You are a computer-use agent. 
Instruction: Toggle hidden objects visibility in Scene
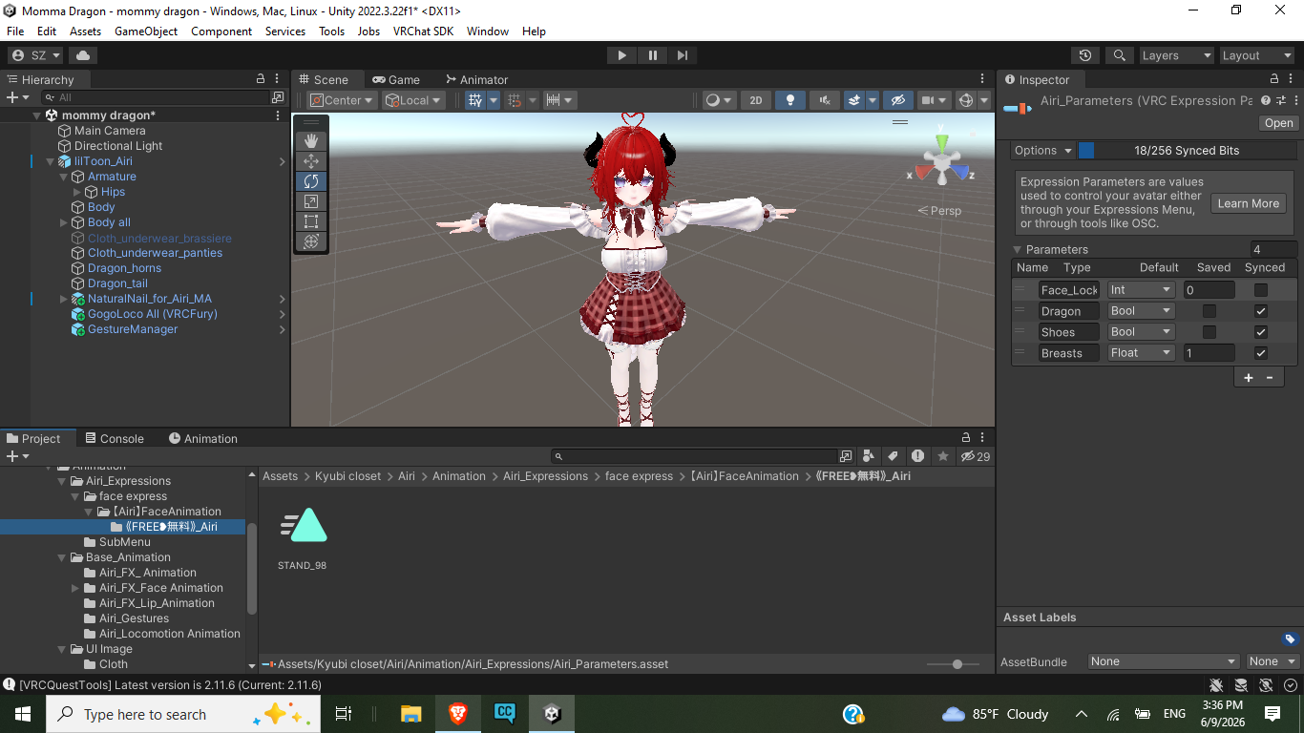(x=897, y=100)
